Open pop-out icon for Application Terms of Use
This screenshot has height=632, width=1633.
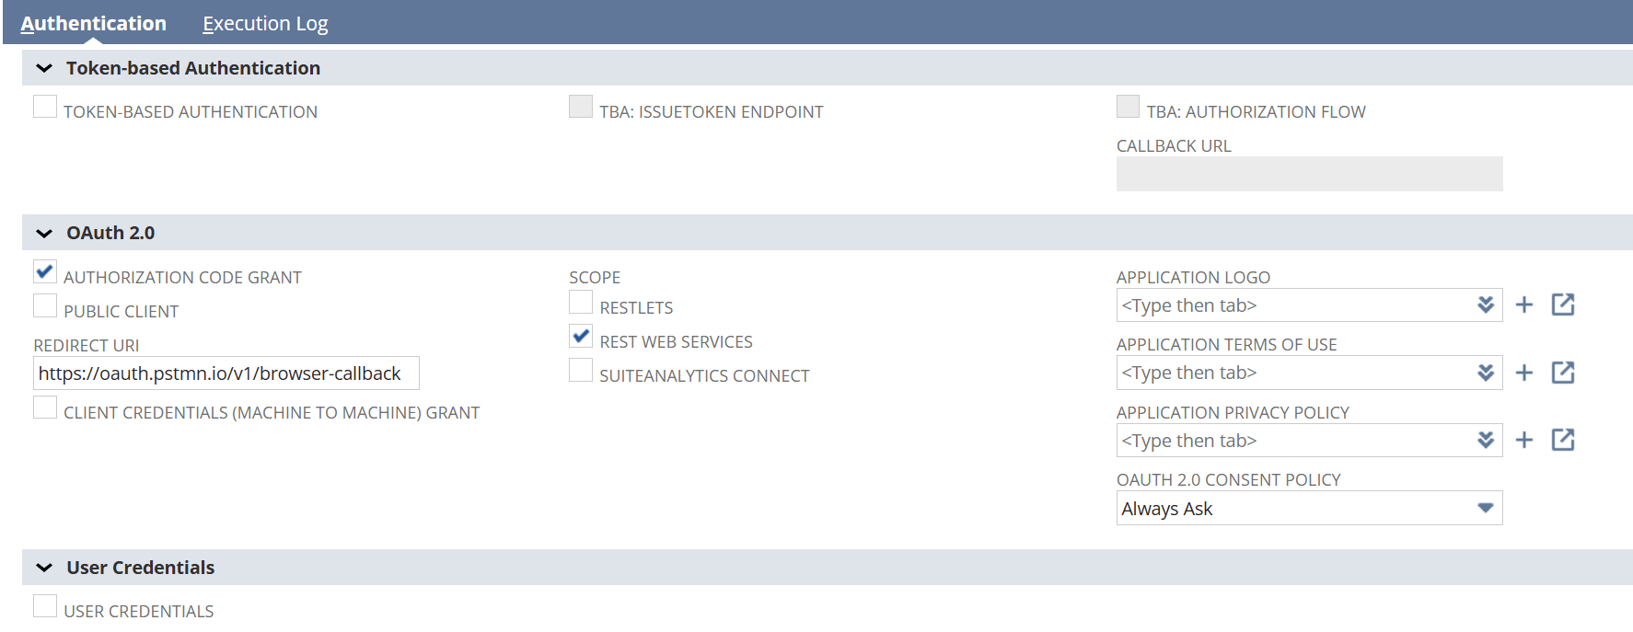(x=1563, y=373)
